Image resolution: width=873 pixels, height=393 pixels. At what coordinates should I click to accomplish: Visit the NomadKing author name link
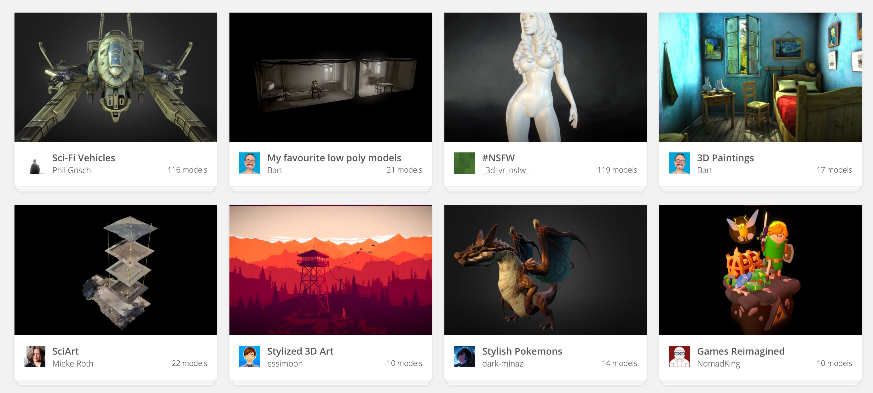tap(719, 363)
